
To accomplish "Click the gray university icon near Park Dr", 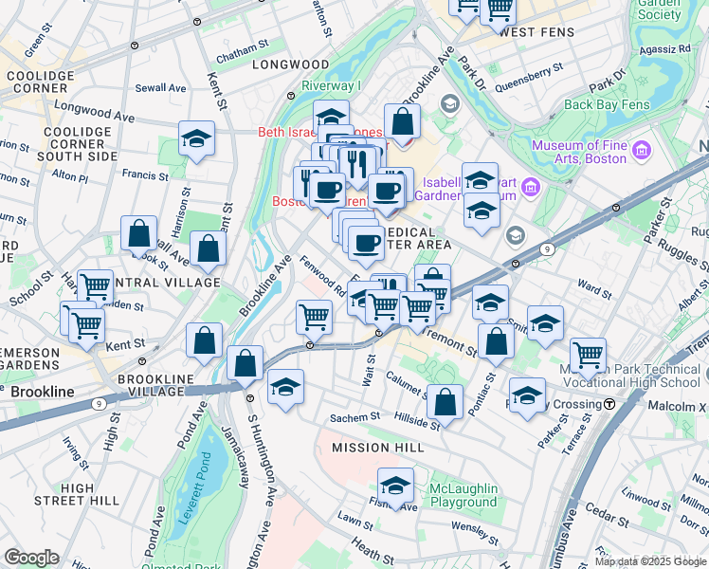I will click(450, 104).
